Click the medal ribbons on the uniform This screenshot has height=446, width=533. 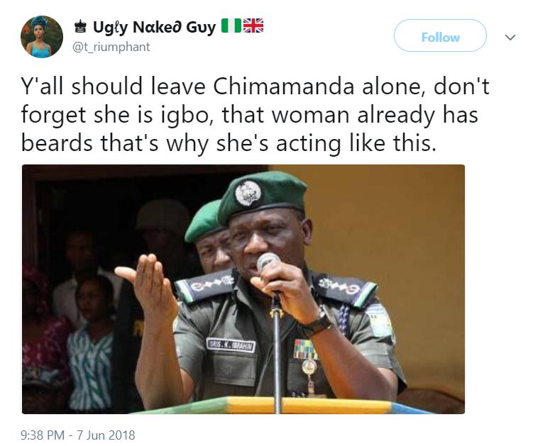pos(306,349)
